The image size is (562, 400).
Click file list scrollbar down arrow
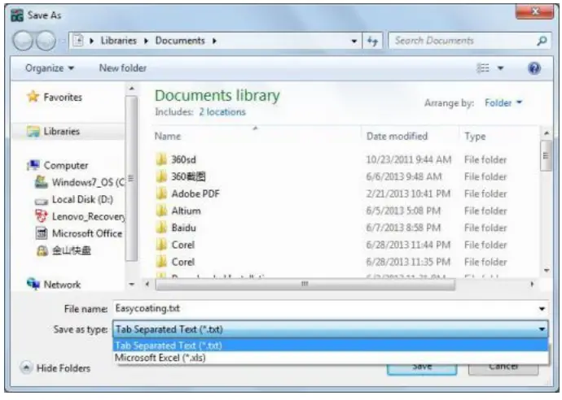pos(547,271)
